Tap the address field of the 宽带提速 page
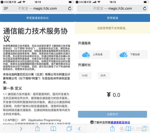 (x=112, y=8)
